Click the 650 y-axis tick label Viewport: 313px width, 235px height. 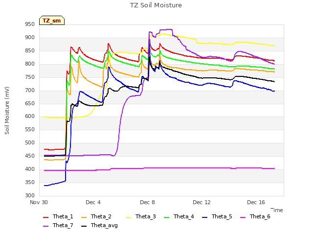coord(30,103)
